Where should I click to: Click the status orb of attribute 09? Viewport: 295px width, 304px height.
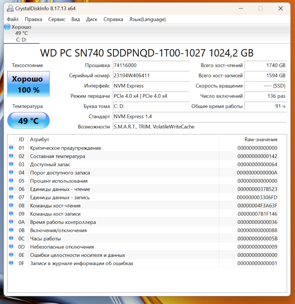pyautogui.click(x=11, y=213)
